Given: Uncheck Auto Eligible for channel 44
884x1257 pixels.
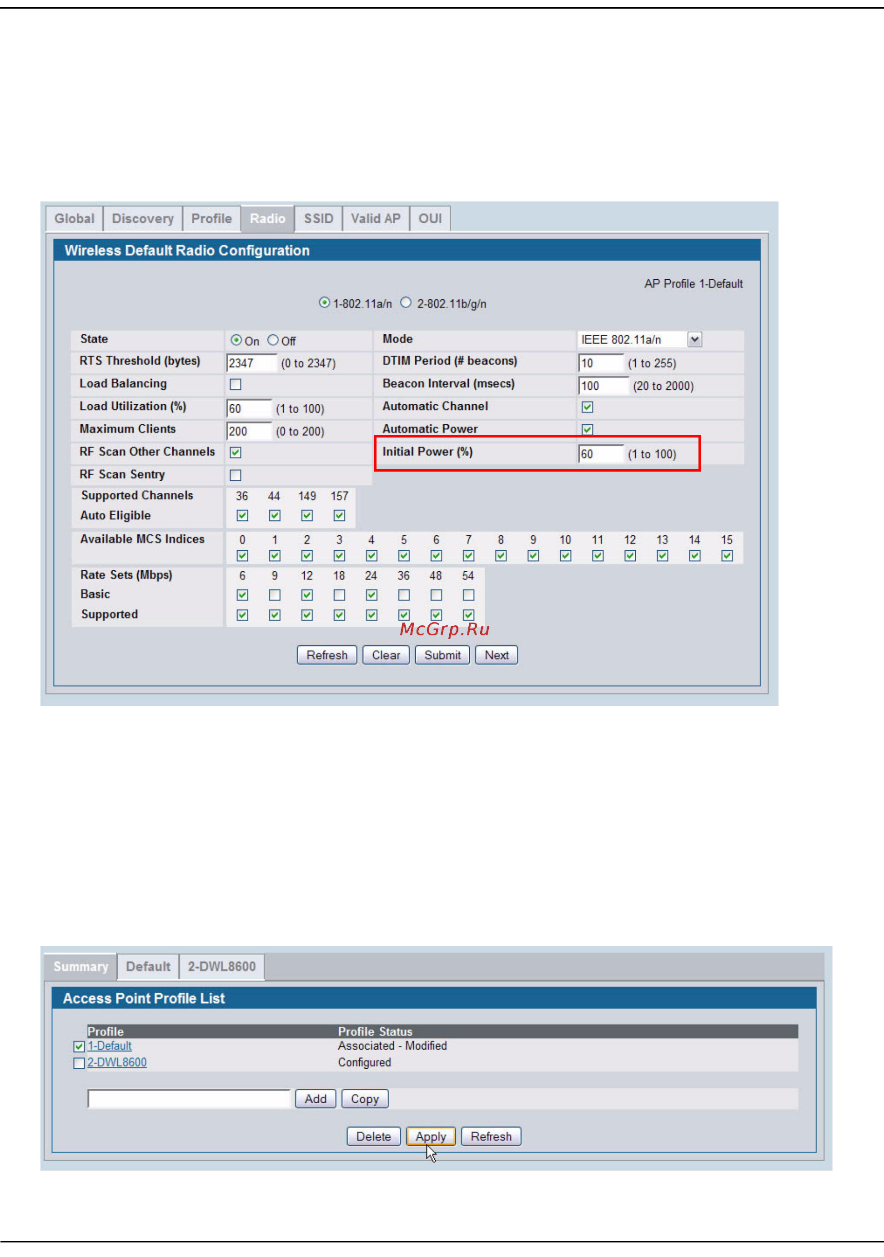Looking at the screenshot, I should (x=274, y=515).
